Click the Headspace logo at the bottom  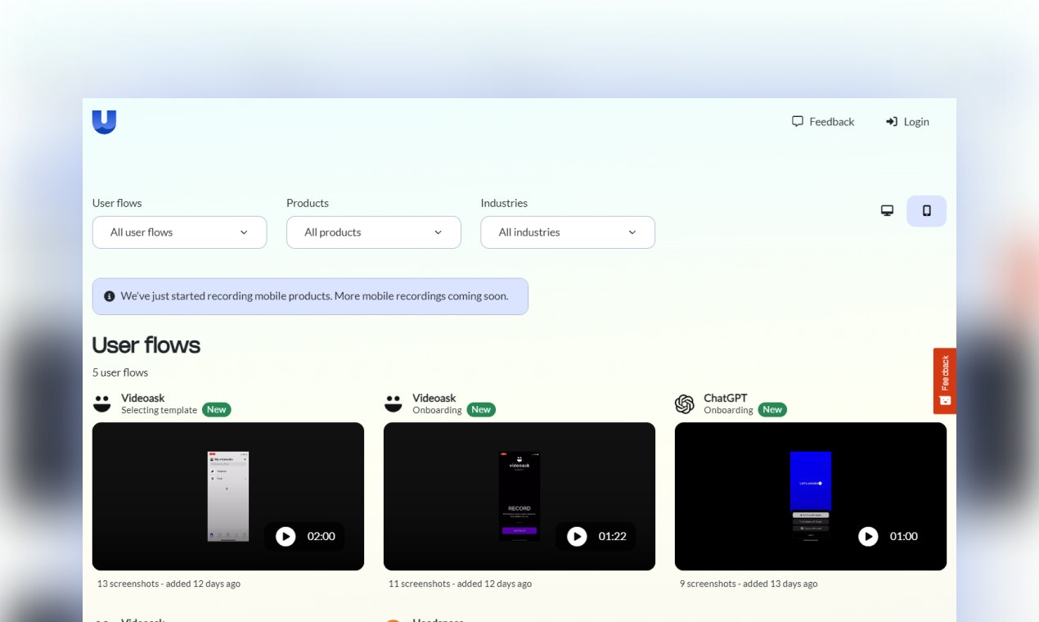point(394,620)
